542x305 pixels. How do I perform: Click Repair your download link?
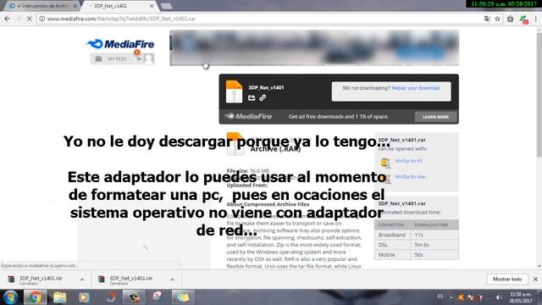[416, 88]
